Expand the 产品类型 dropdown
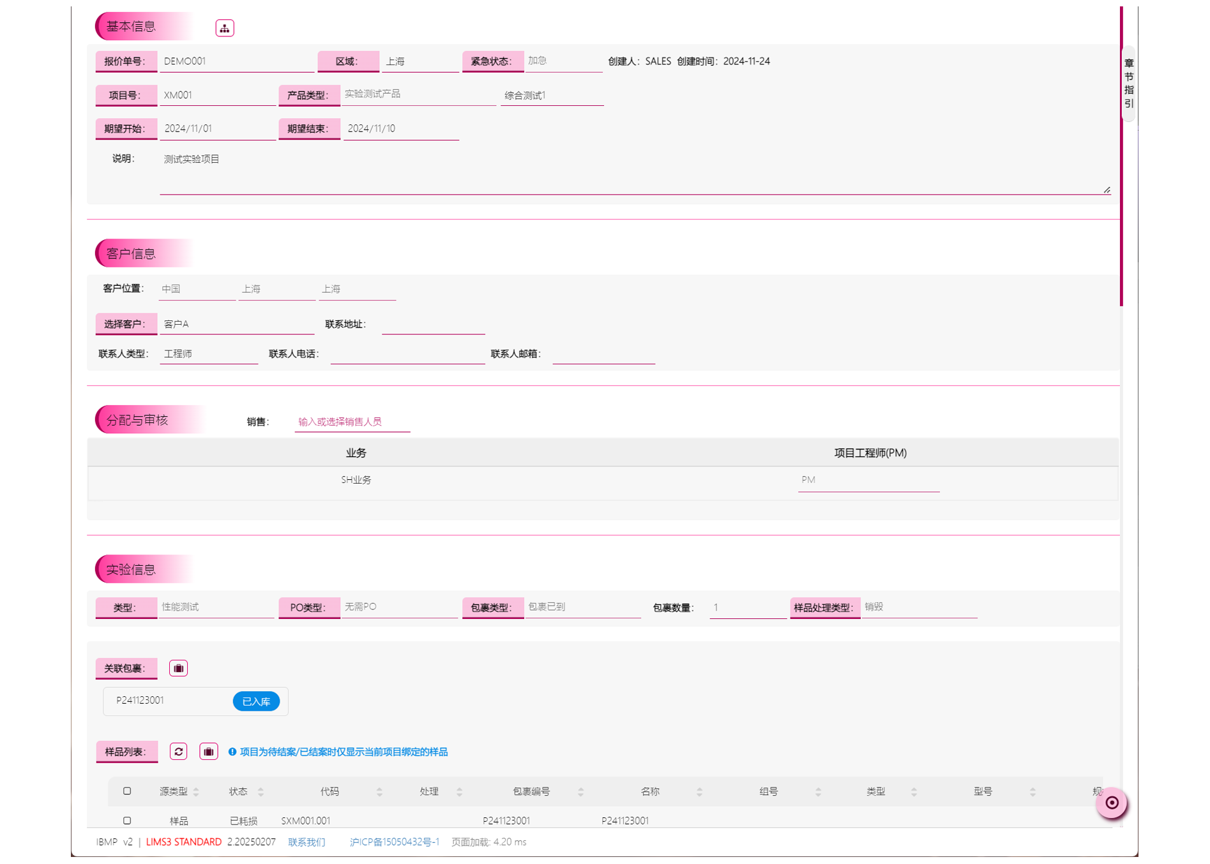 pos(418,94)
